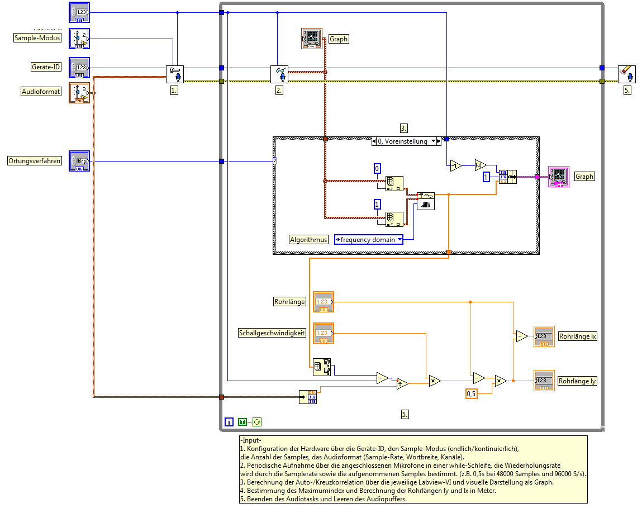
Task: Click the Sound Input Clear VI at right
Action: tap(627, 74)
